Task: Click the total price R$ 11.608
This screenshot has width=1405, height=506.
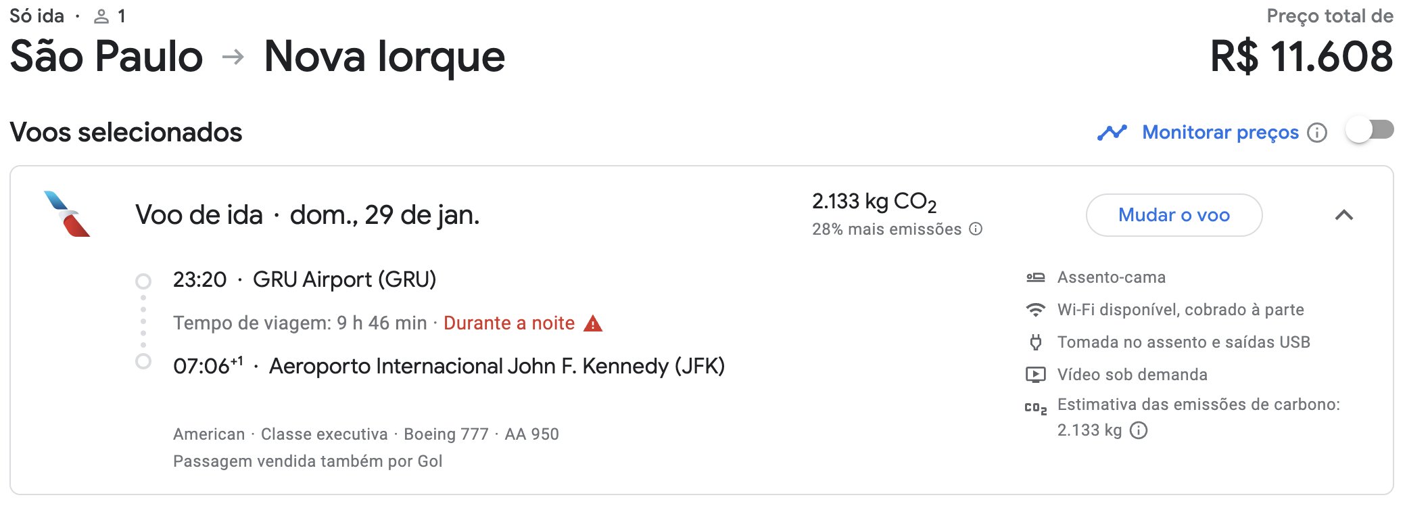Action: click(1302, 56)
